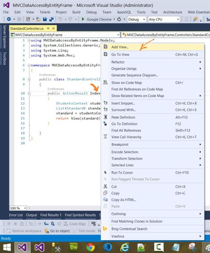The width and height of the screenshot is (210, 253).
Task: Expand the Breakpoint submenu
Action: coord(153,144)
